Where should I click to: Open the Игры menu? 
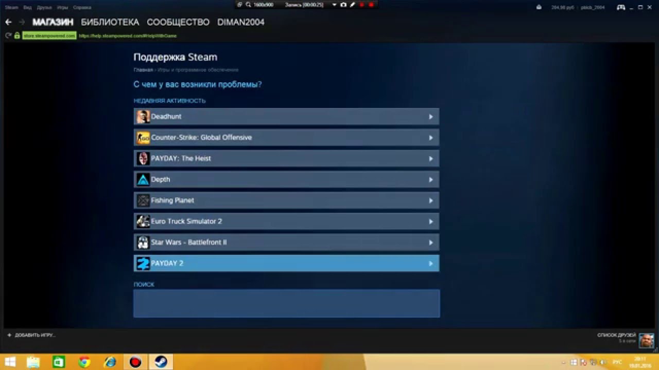point(62,8)
